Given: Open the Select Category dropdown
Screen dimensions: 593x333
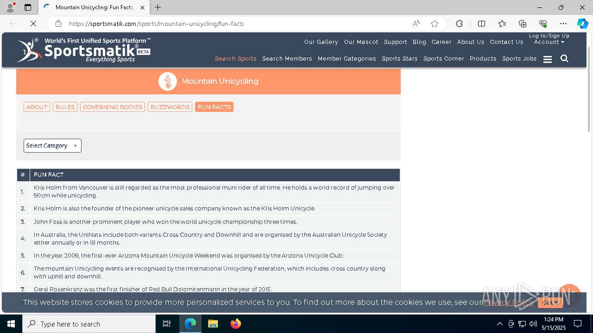Looking at the screenshot, I should [x=52, y=146].
